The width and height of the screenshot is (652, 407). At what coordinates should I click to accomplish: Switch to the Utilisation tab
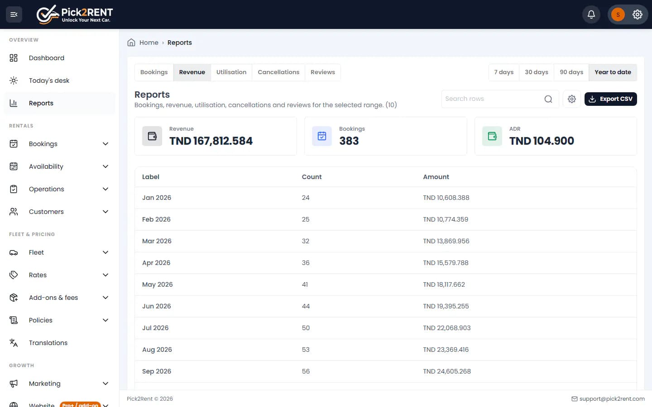click(x=231, y=72)
